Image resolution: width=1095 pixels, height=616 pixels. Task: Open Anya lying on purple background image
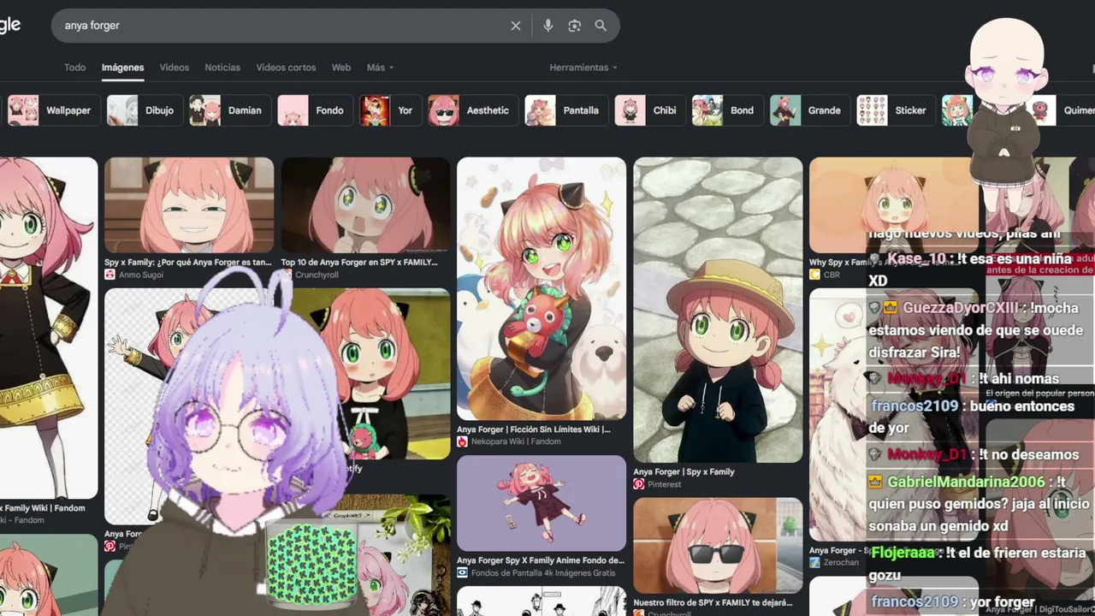pyautogui.click(x=542, y=503)
